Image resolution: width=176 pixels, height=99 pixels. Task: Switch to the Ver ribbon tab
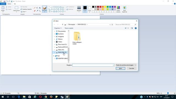[x=15, y=4]
